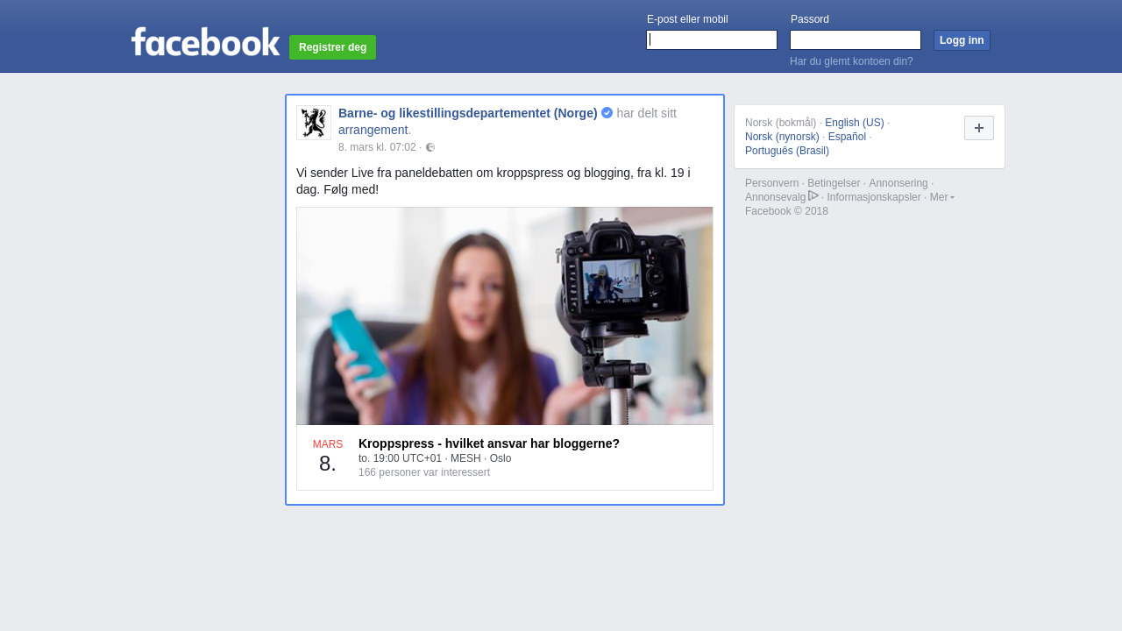Click the verified badge beside the page name

(x=607, y=113)
